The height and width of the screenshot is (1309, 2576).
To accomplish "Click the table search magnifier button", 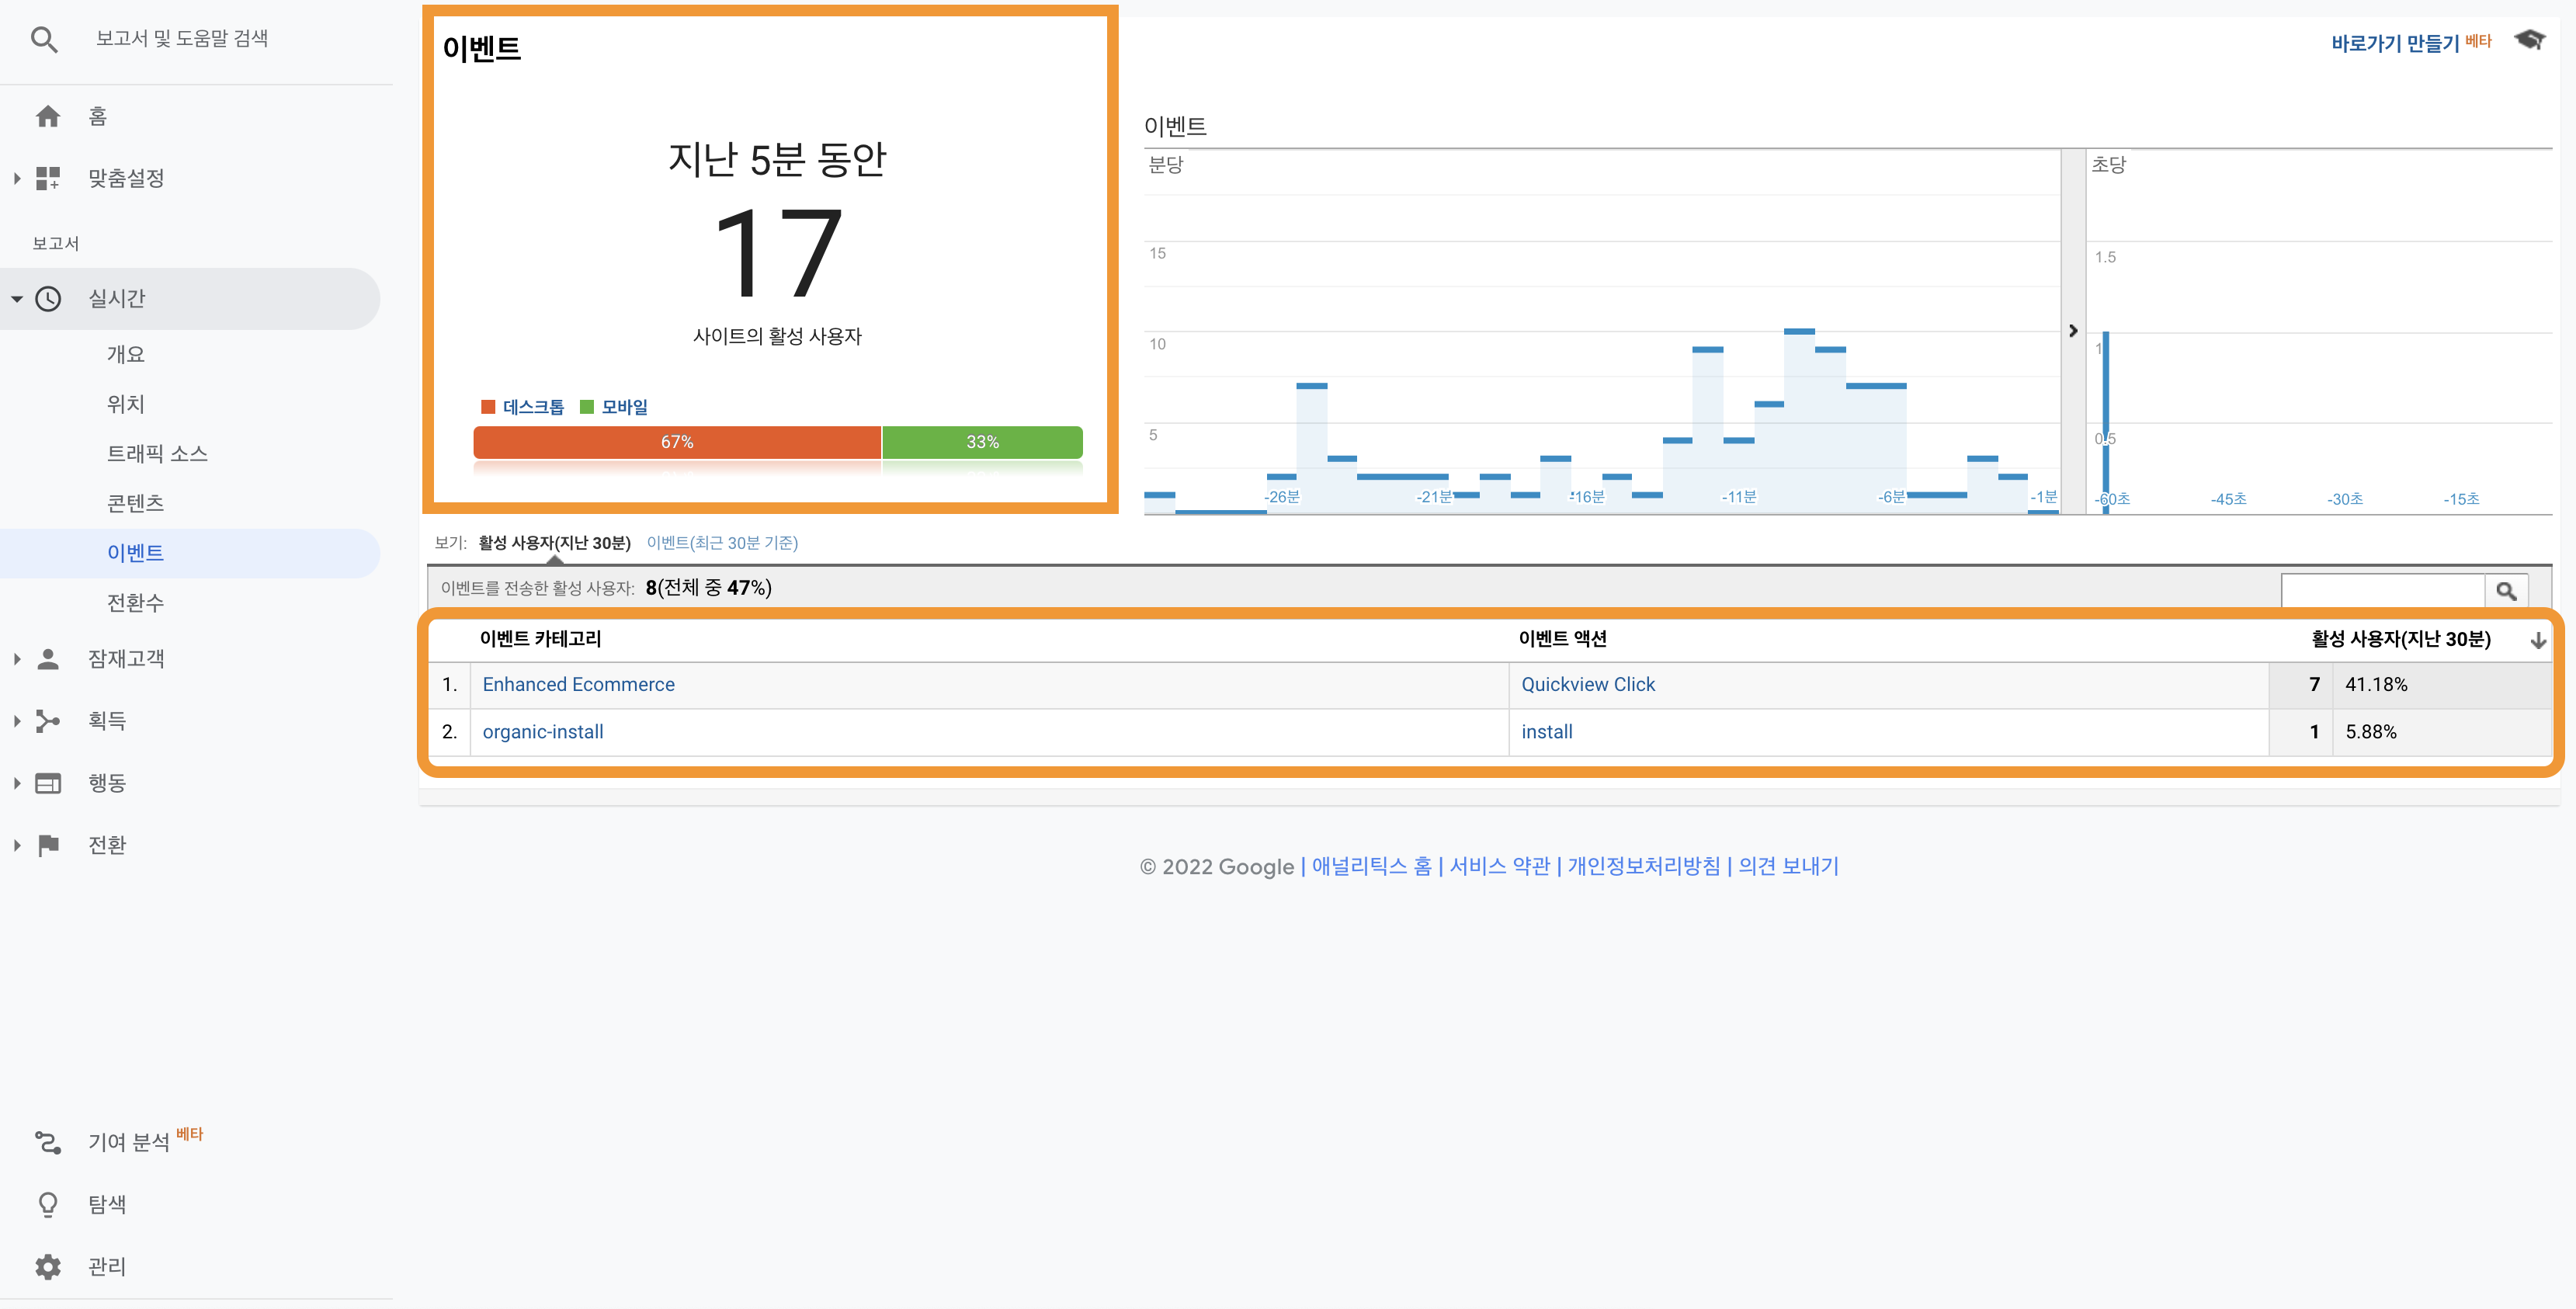I will [2506, 591].
